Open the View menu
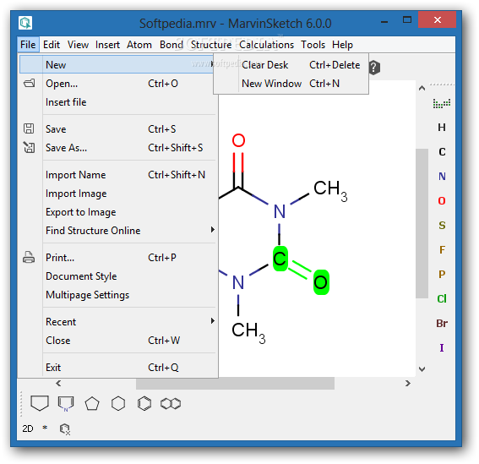The height and width of the screenshot is (464, 479). 78,45
